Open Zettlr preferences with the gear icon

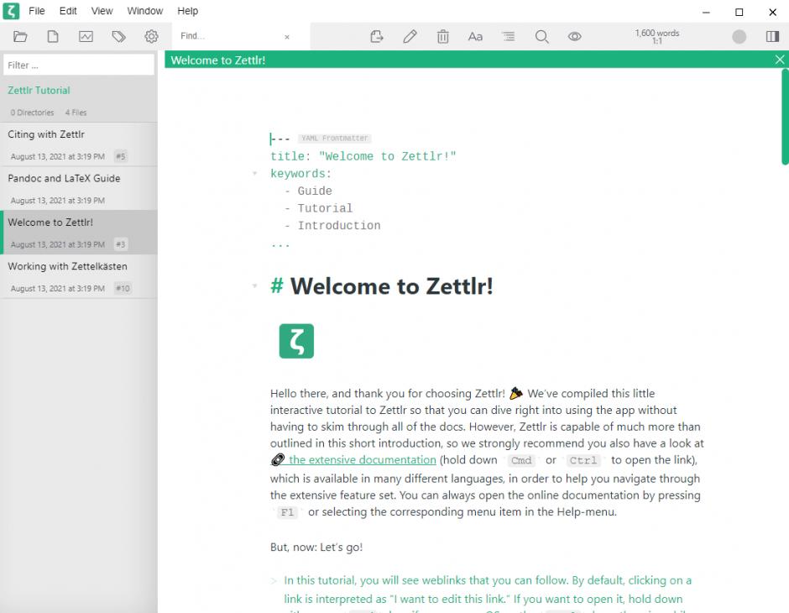pos(151,36)
